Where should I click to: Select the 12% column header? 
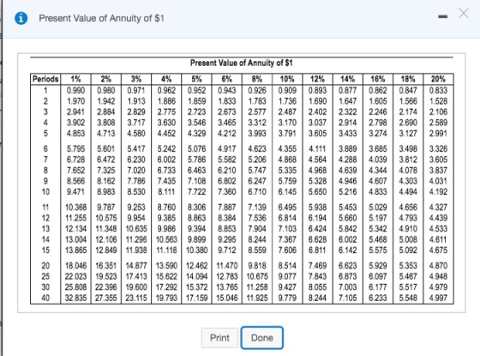coord(317,79)
